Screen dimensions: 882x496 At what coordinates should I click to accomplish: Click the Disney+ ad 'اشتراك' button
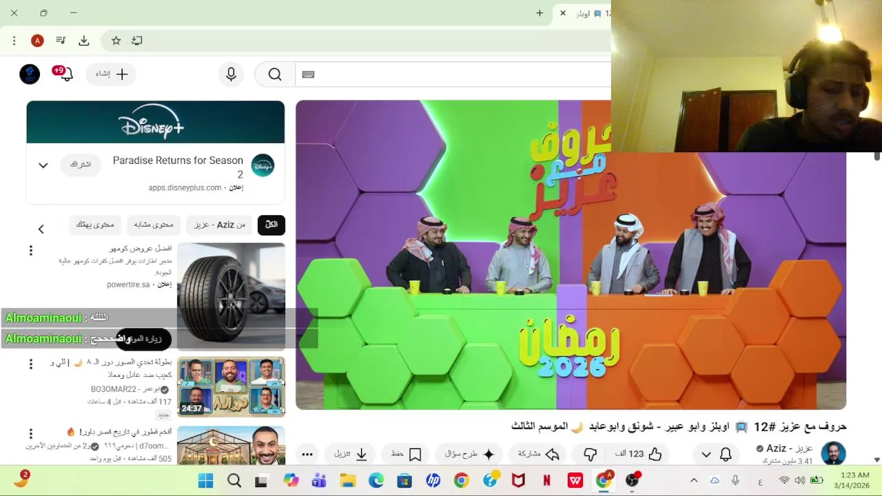[80, 165]
